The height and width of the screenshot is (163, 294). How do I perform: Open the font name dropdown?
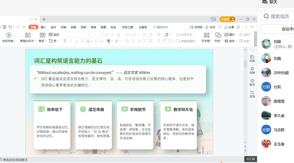(x=88, y=35)
